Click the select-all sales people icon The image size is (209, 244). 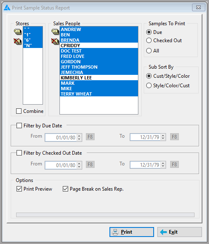tap(55, 31)
